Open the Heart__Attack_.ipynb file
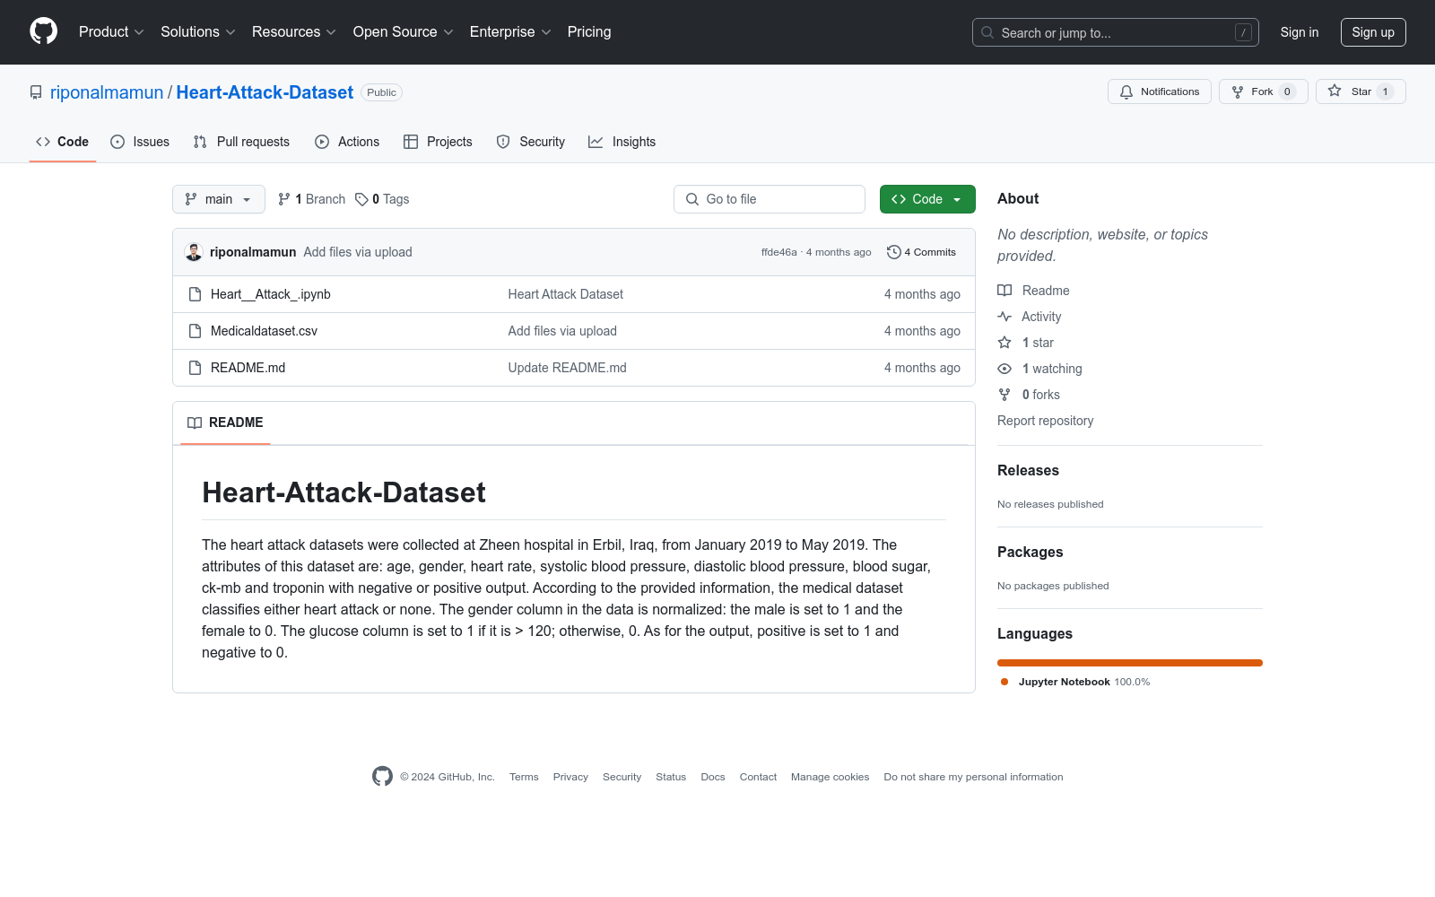Image resolution: width=1435 pixels, height=897 pixels. pos(271,294)
